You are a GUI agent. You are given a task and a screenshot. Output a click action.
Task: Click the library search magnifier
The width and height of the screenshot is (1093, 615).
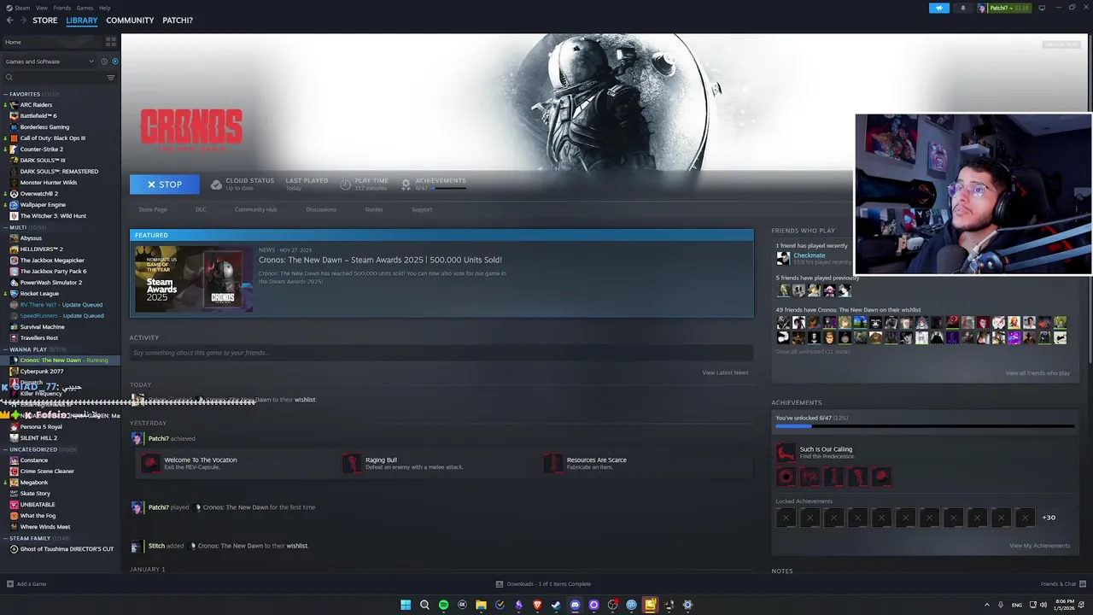10,78
